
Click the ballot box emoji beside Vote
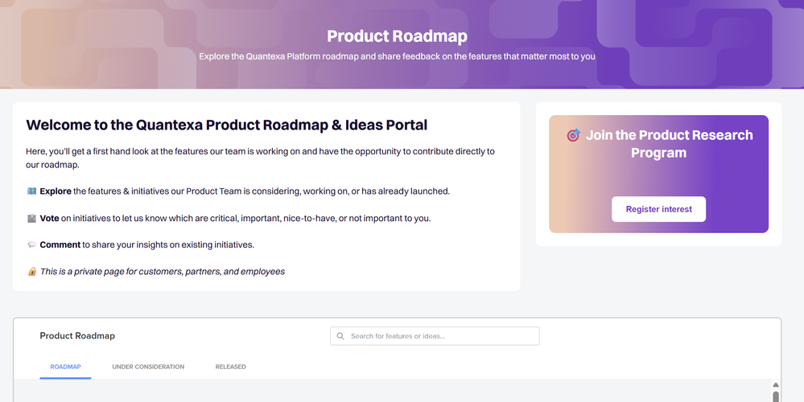point(31,218)
